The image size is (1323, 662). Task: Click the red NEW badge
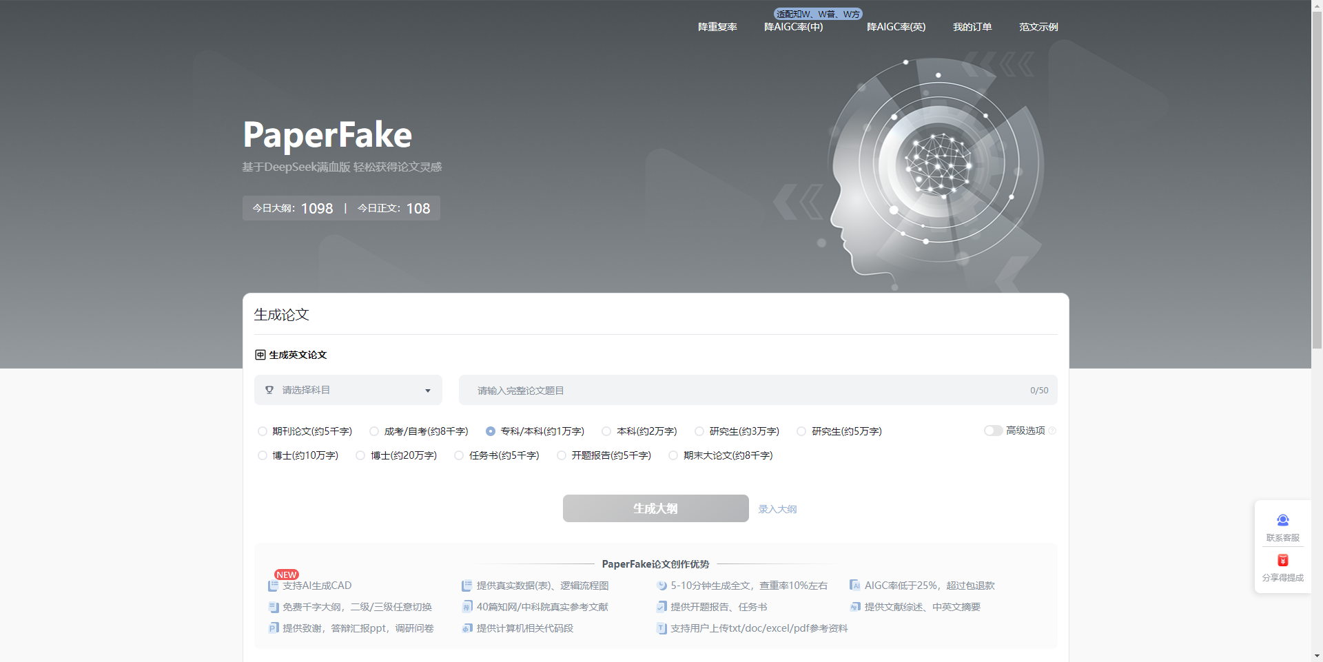click(x=286, y=575)
